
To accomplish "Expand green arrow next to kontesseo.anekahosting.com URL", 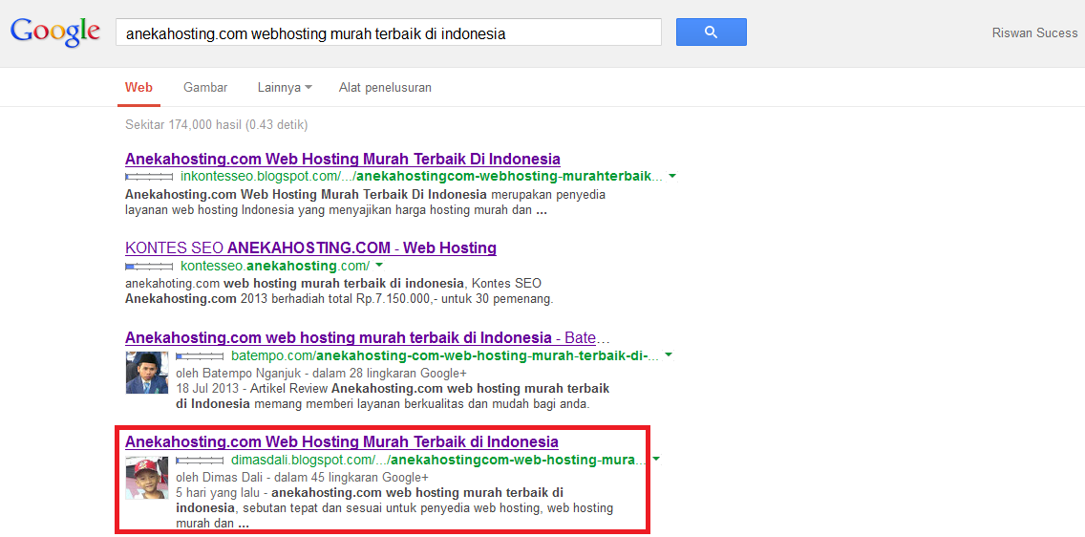I will pyautogui.click(x=379, y=266).
